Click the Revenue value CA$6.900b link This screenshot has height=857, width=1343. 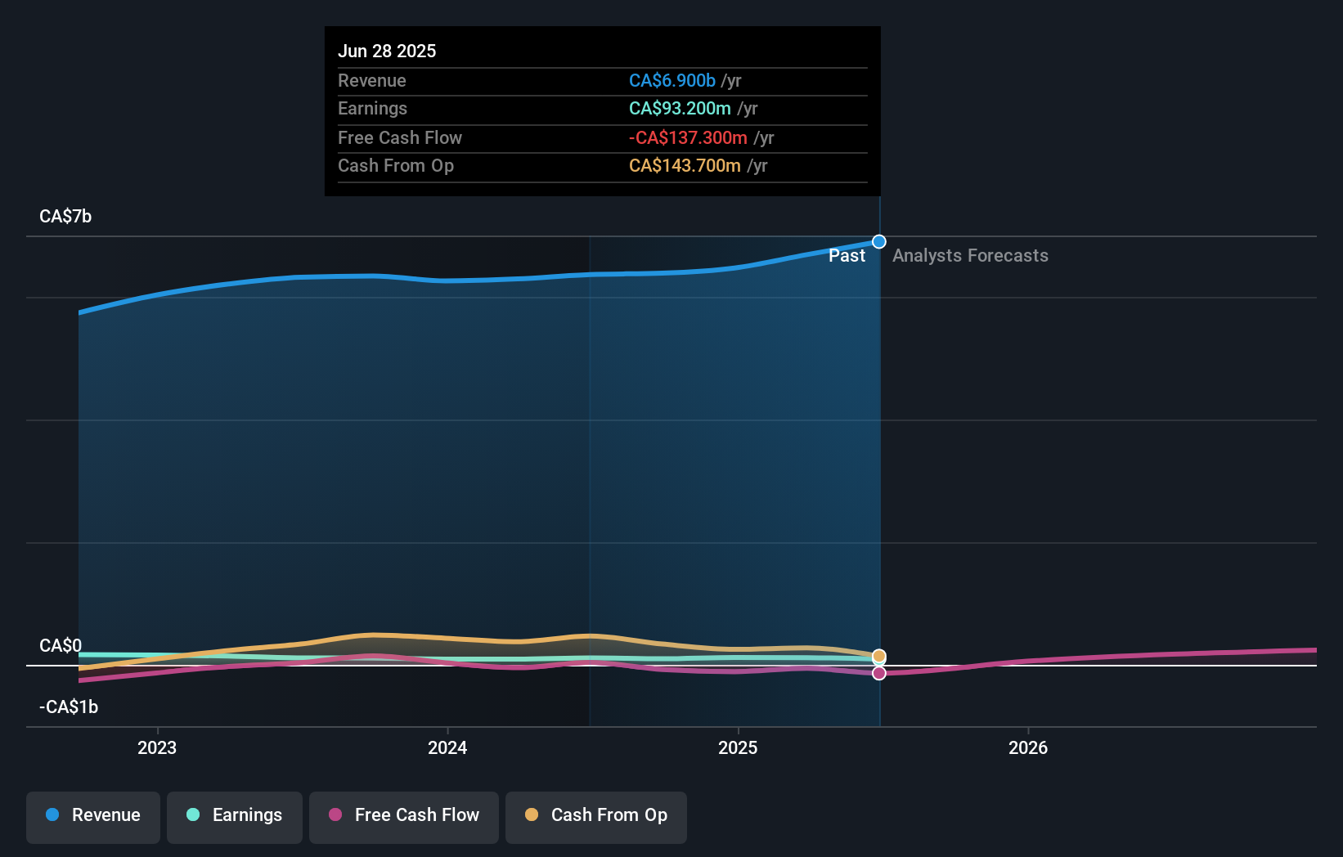[x=671, y=80]
